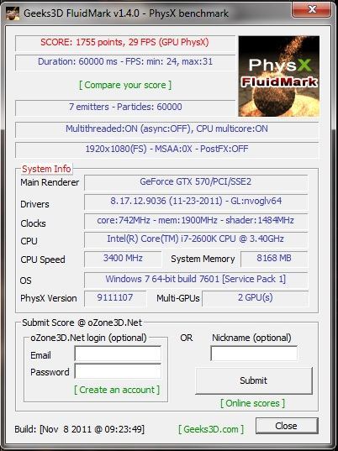Image resolution: width=338 pixels, height=451 pixels.
Task: Open the Online scores link
Action: click(253, 403)
